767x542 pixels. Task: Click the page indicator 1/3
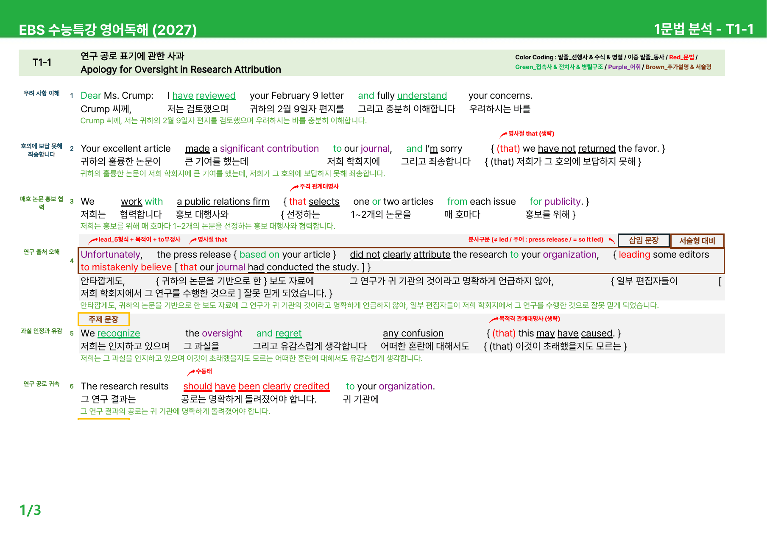coord(31,510)
